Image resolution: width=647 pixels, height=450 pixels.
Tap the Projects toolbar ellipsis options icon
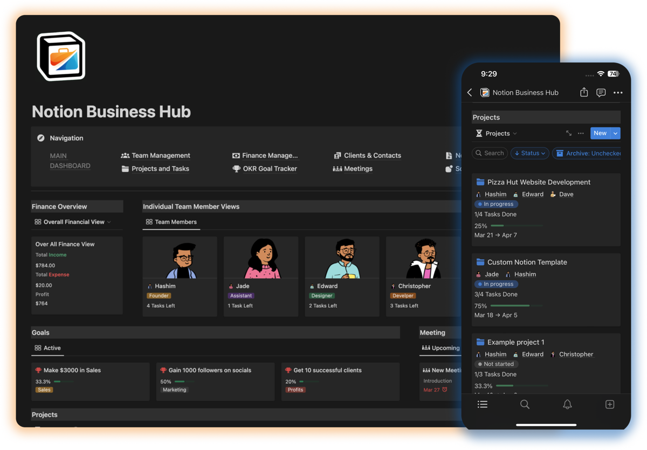581,133
